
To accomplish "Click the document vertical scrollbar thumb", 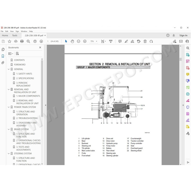I will tap(181, 59).
